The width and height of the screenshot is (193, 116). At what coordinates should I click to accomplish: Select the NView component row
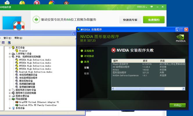(148, 70)
